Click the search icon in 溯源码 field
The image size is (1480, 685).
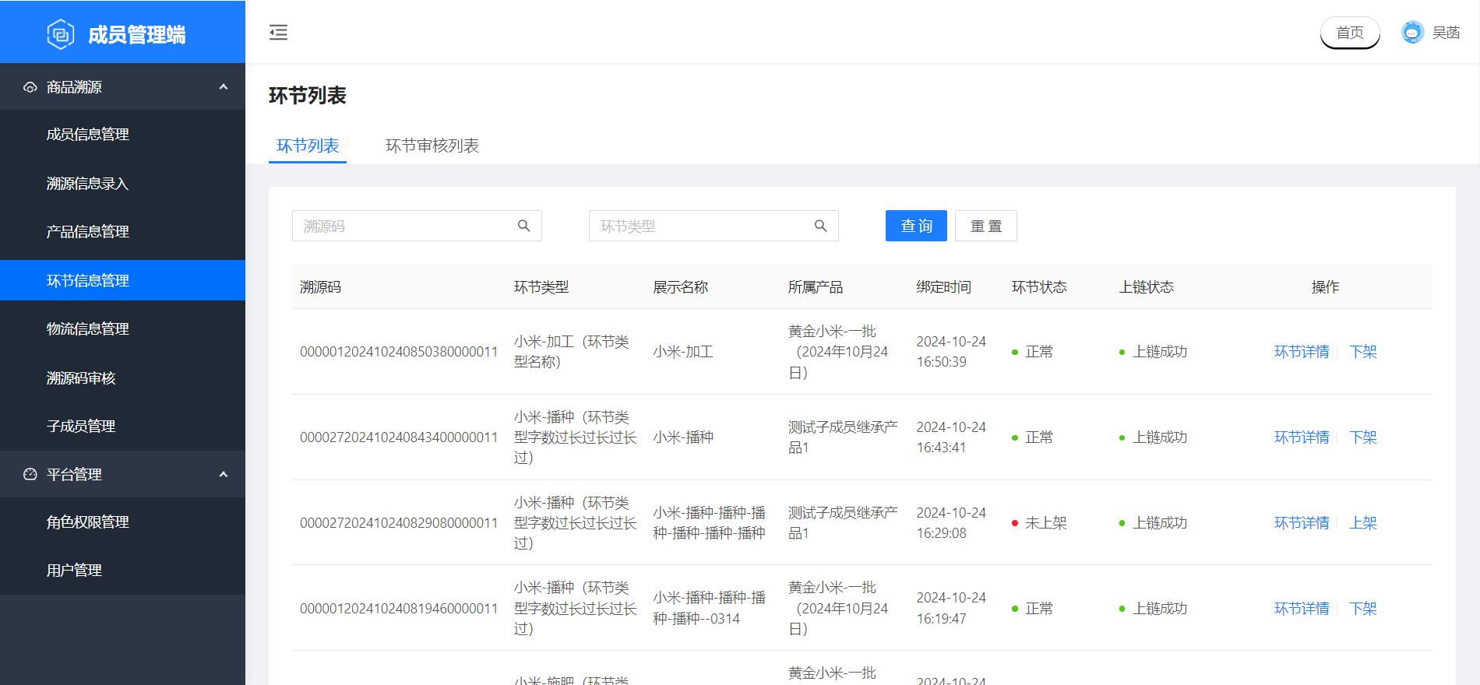524,226
